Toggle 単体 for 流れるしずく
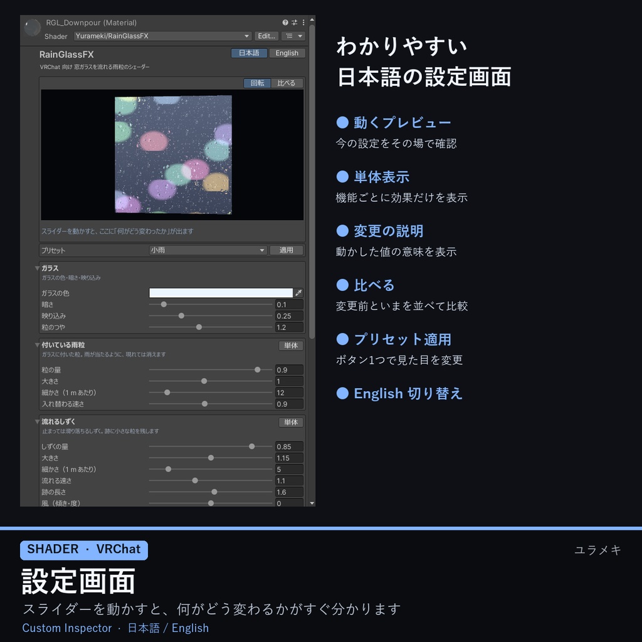Image resolution: width=642 pixels, height=642 pixels. point(291,422)
